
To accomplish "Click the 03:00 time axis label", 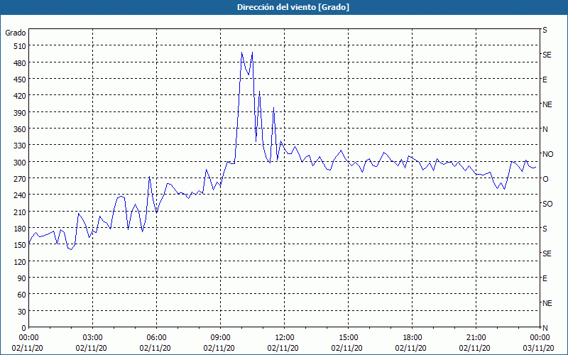I will (x=93, y=338).
